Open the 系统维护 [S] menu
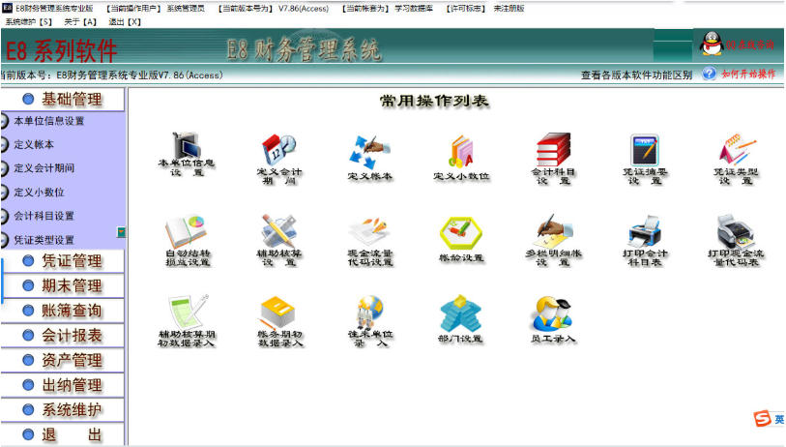 pos(29,21)
